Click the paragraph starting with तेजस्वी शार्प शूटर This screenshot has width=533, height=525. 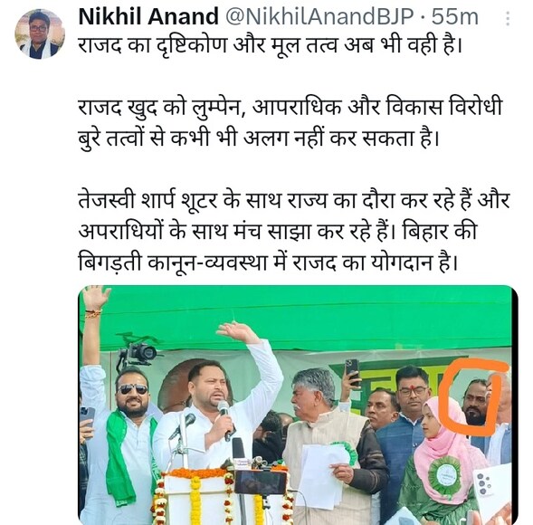click(294, 231)
